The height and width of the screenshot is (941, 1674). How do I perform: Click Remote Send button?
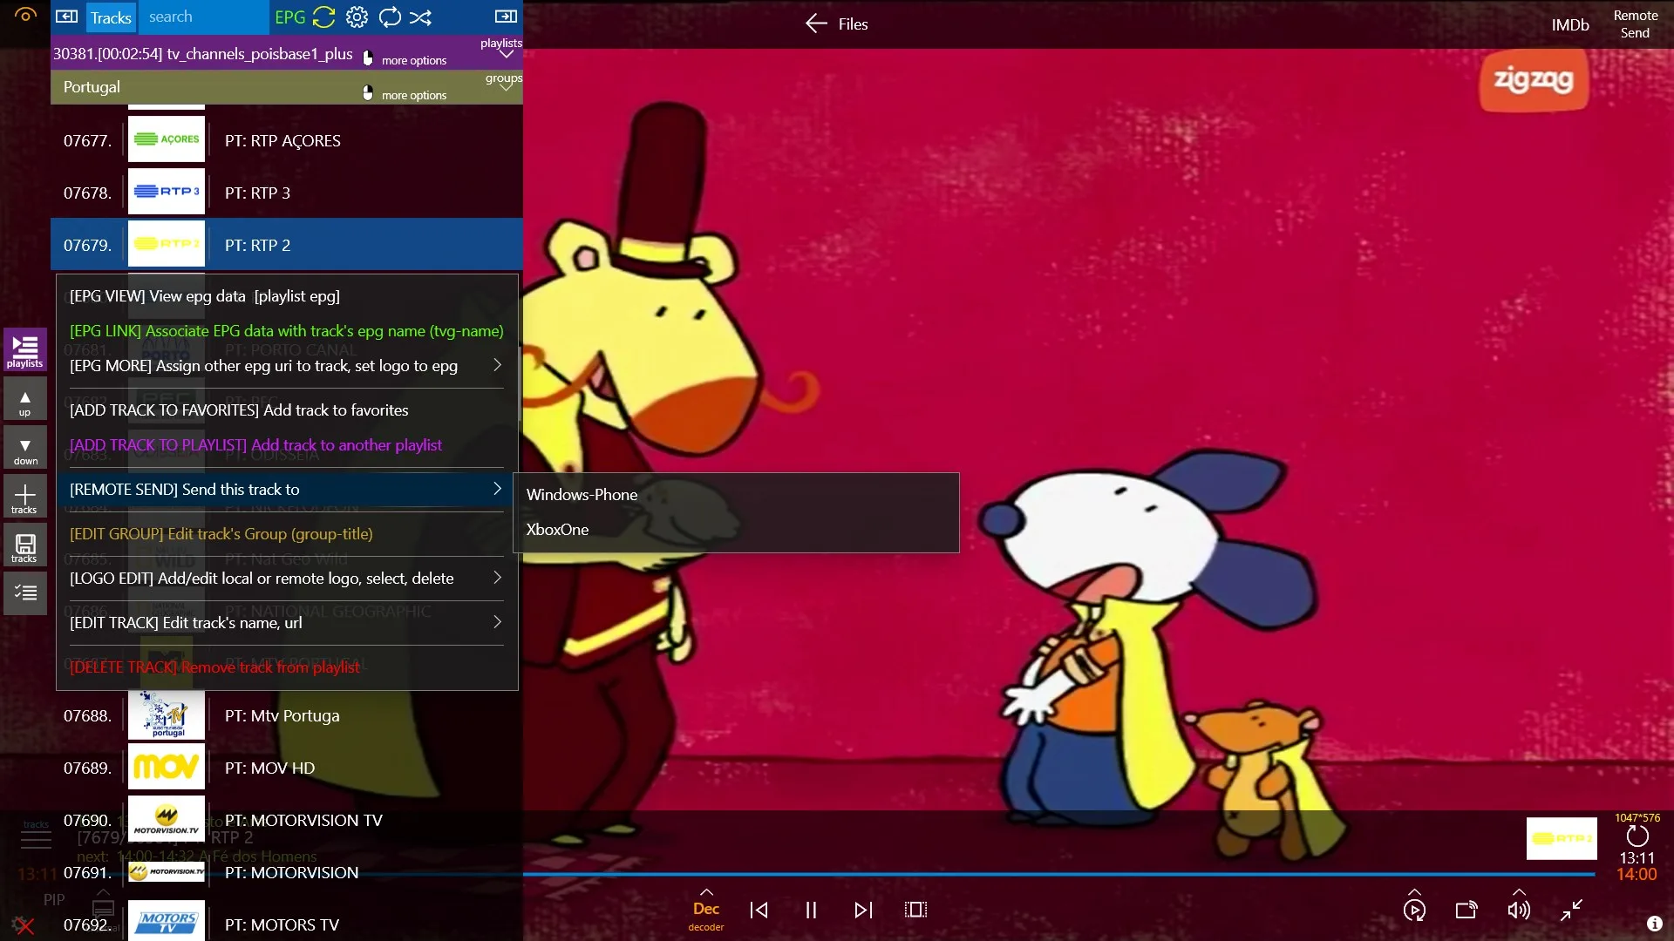(x=1636, y=24)
